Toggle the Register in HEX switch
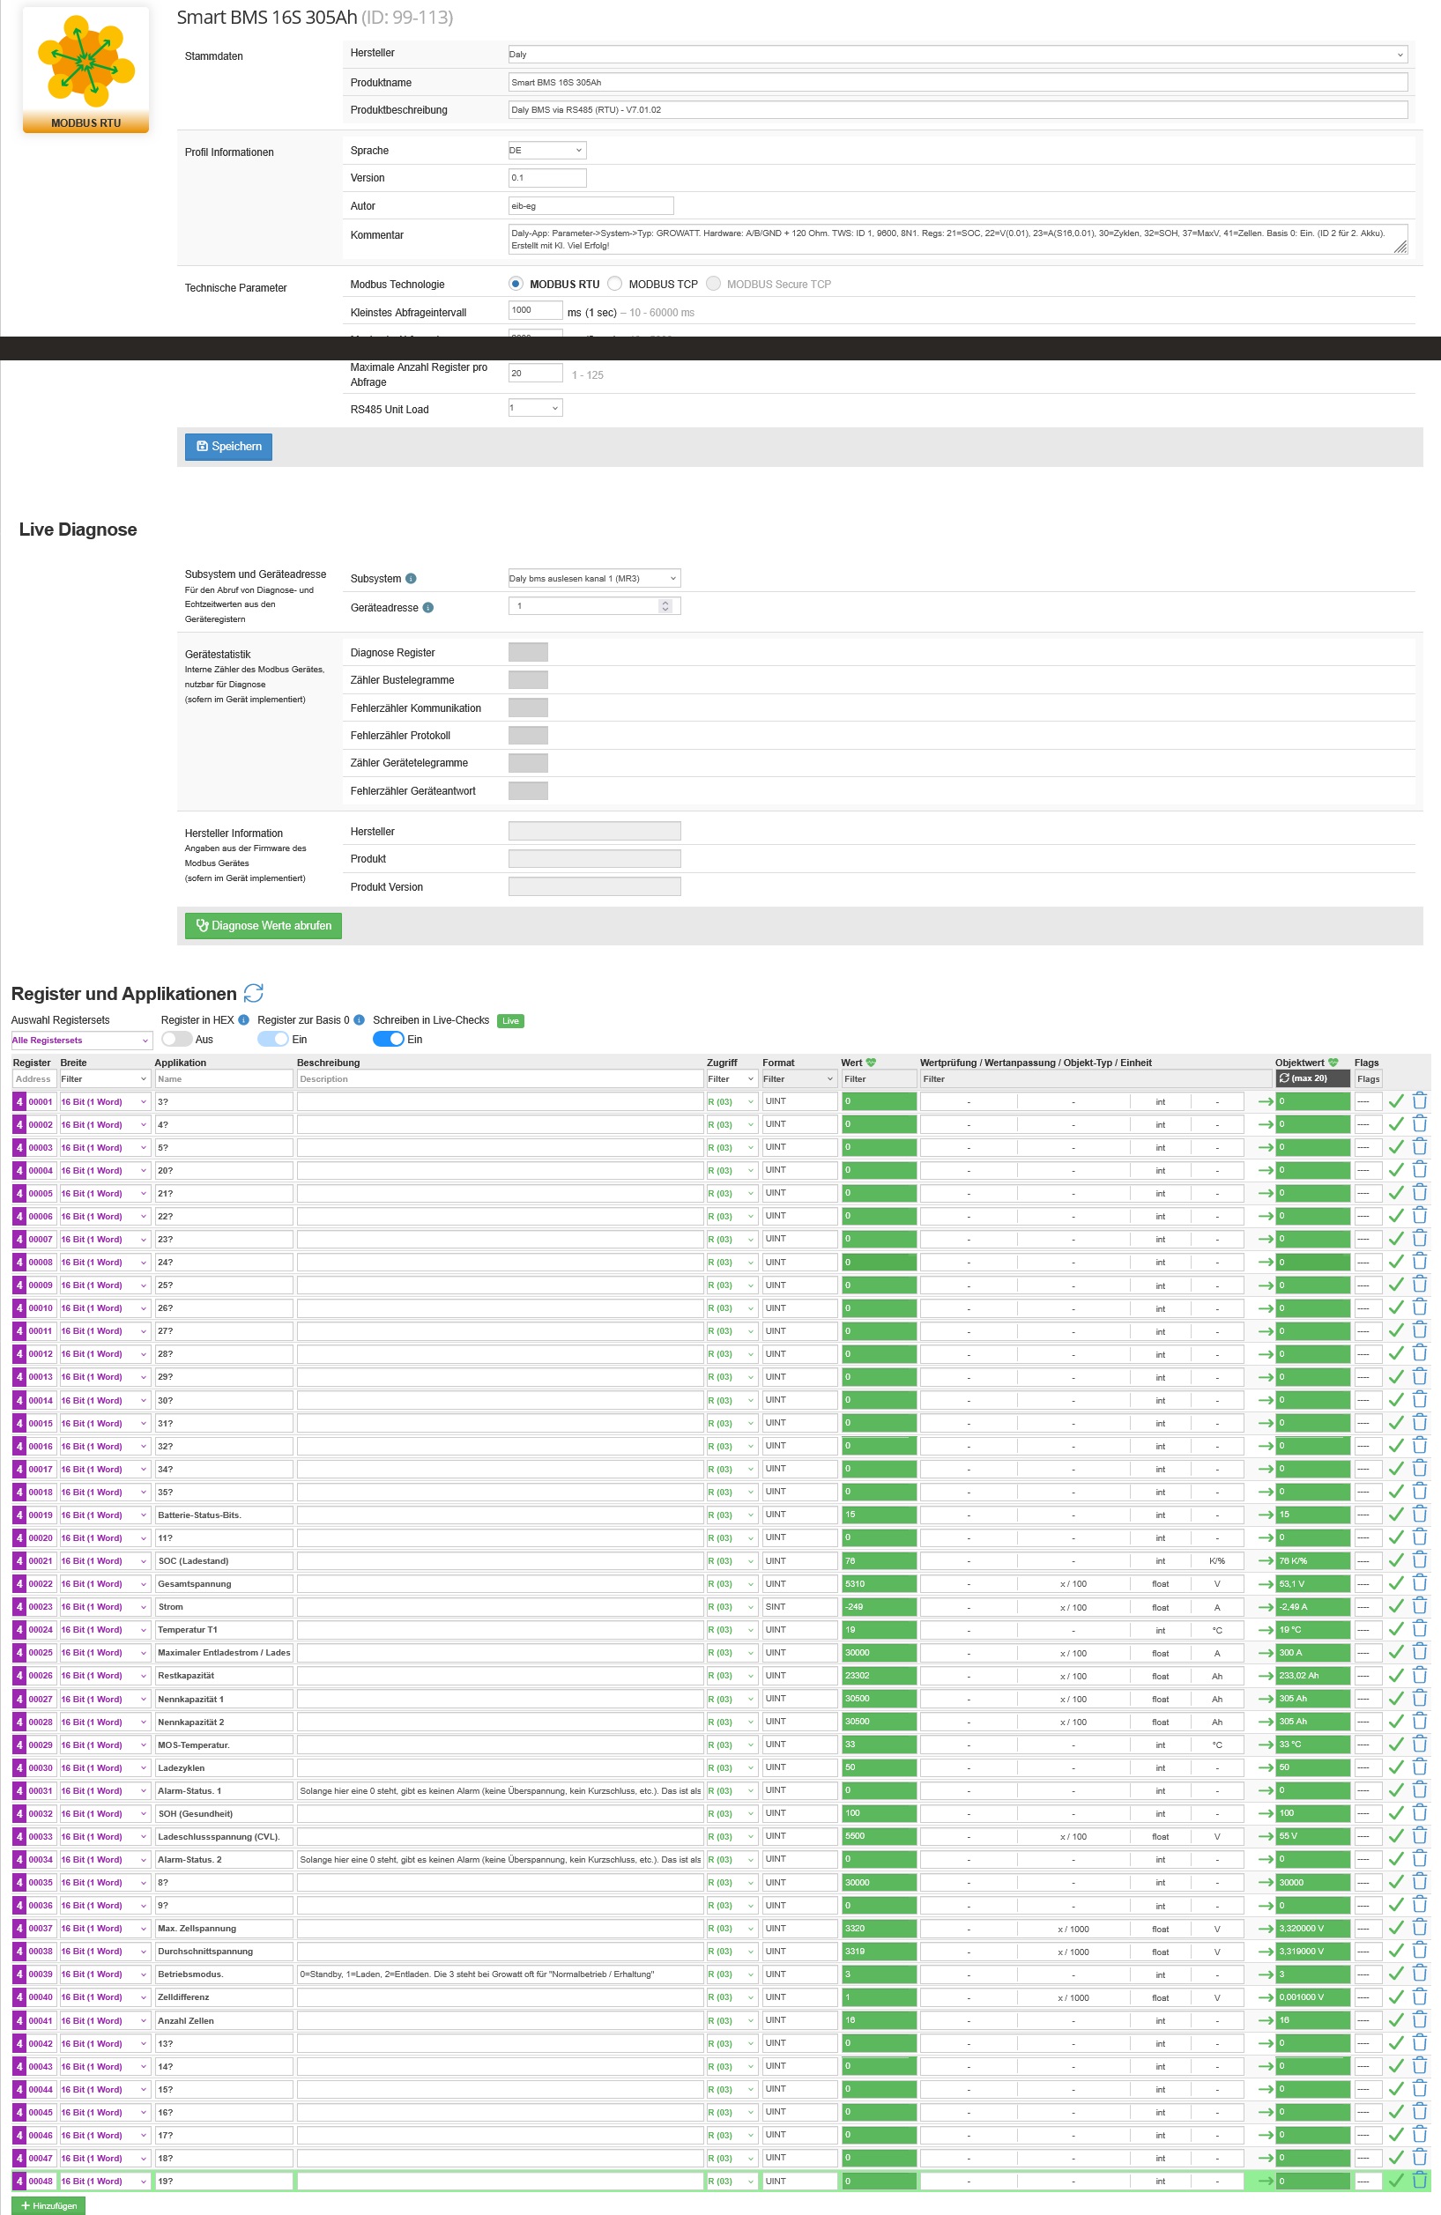Screen dimensions: 1441x2215 coord(176,1039)
